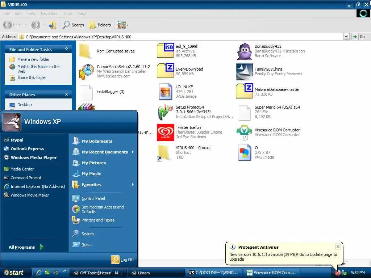This screenshot has height=278, width=371.
Task: Click the Search toolbar button
Action: [73, 25]
